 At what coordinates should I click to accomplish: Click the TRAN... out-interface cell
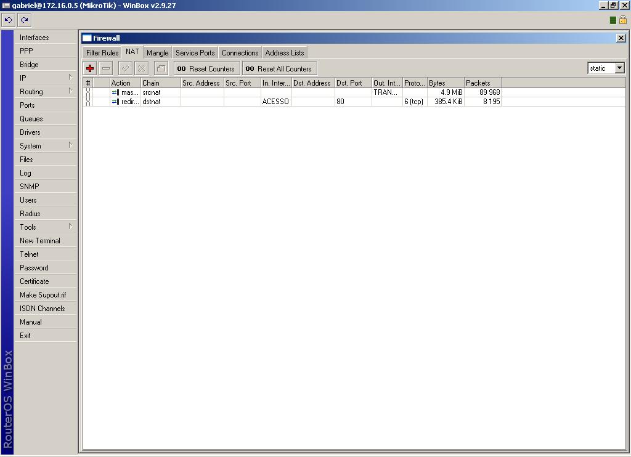click(387, 92)
